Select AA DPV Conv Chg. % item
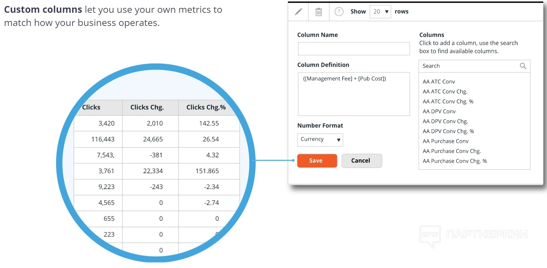The image size is (547, 268). 448,131
